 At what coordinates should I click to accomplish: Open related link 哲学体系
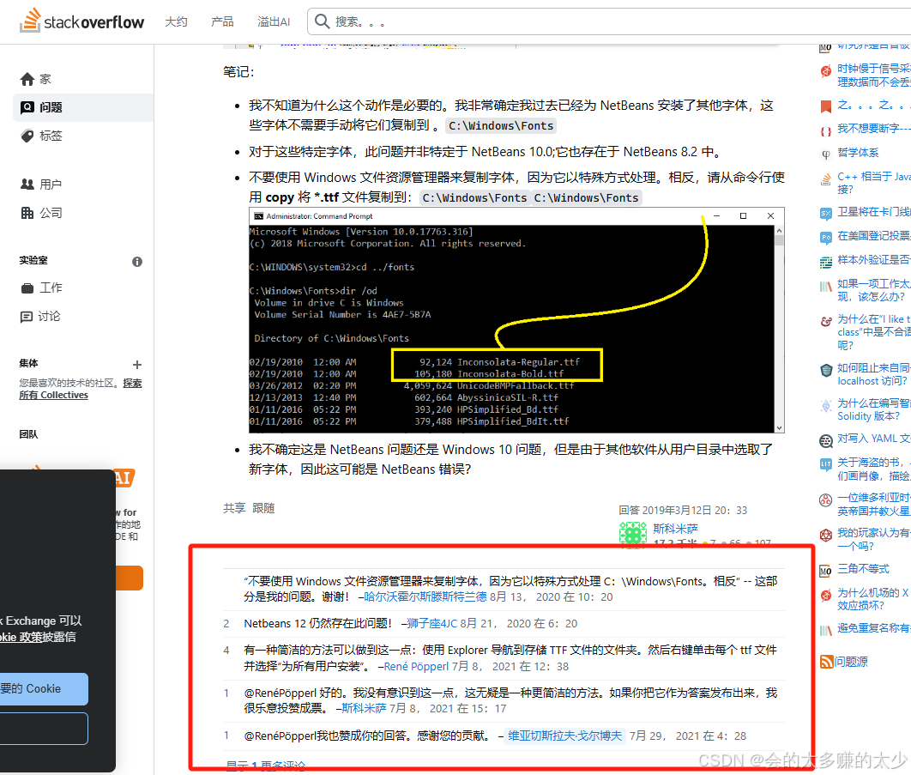(x=858, y=152)
